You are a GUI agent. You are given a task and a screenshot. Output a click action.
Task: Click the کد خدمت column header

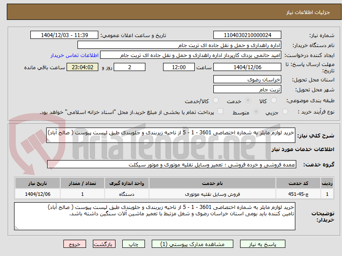point(298,183)
